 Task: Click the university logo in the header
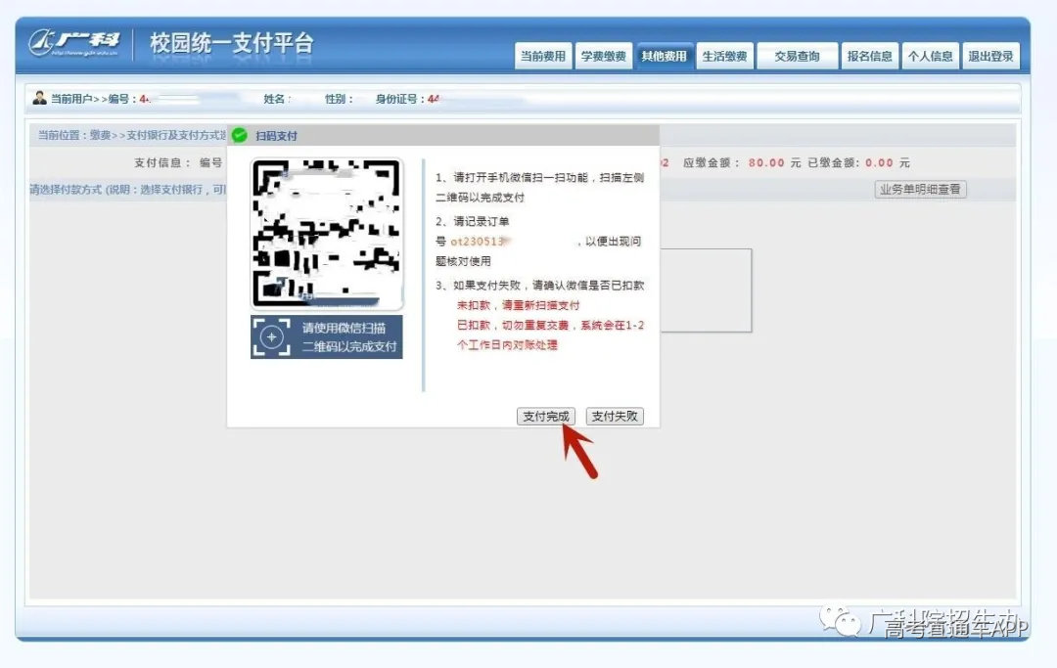[74, 43]
